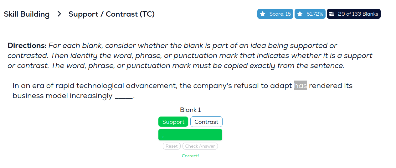Screen dimensions: 396x168
Task: Open the Support / Contrast (TC) breadcrumb
Action: click(111, 14)
